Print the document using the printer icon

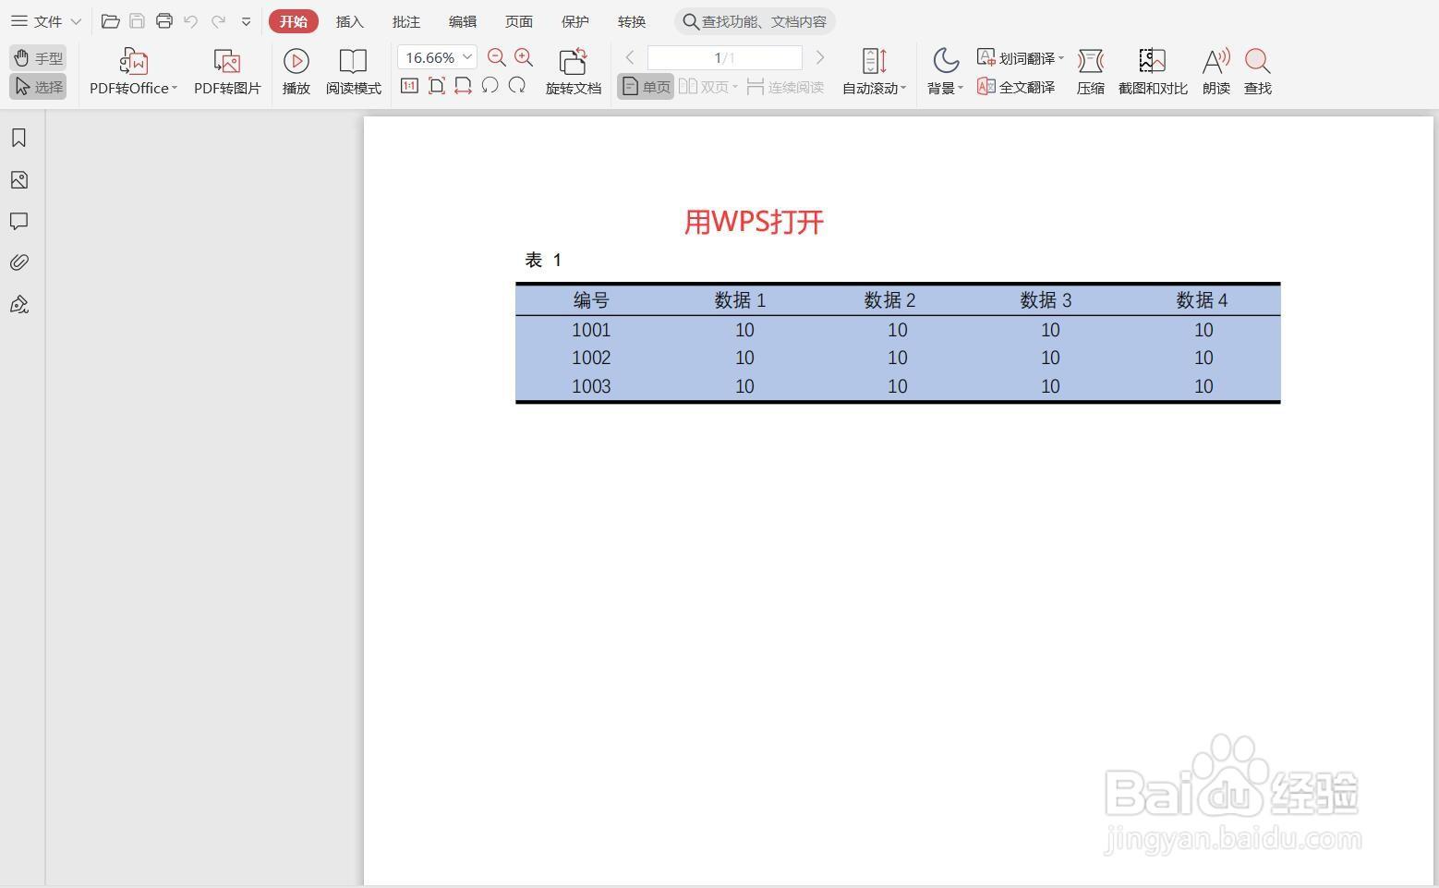tap(163, 21)
